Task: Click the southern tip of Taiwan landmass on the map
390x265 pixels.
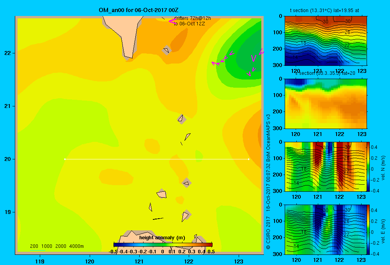Action: coord(129,57)
